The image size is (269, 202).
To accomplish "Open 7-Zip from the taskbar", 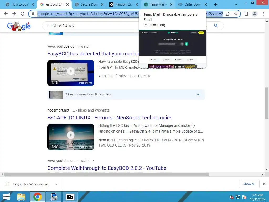I will point(70,197).
